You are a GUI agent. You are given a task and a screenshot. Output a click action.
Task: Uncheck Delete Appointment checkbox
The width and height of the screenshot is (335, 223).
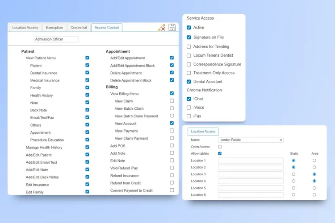coord(172,73)
